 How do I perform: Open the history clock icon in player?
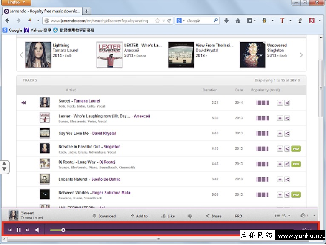pyautogui.click(x=303, y=216)
